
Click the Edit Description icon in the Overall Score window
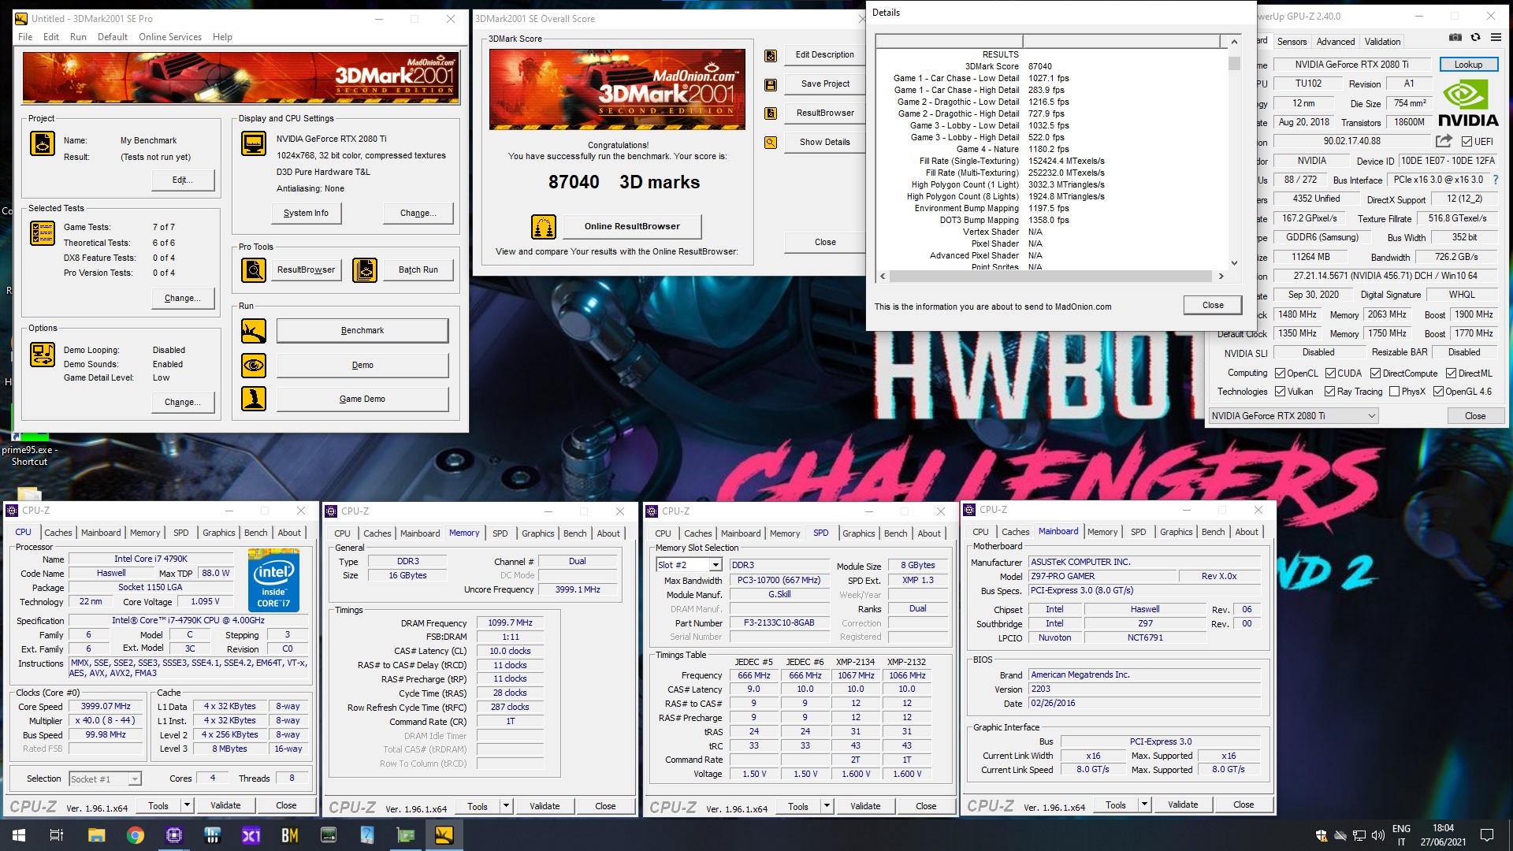click(771, 55)
